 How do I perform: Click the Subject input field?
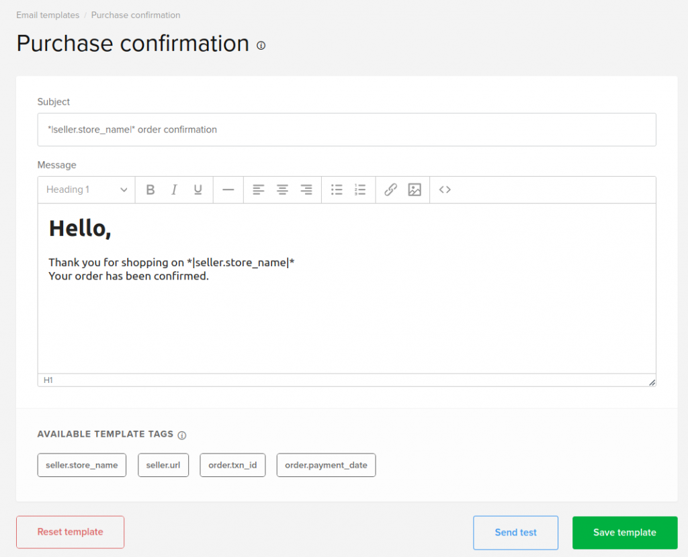347,130
